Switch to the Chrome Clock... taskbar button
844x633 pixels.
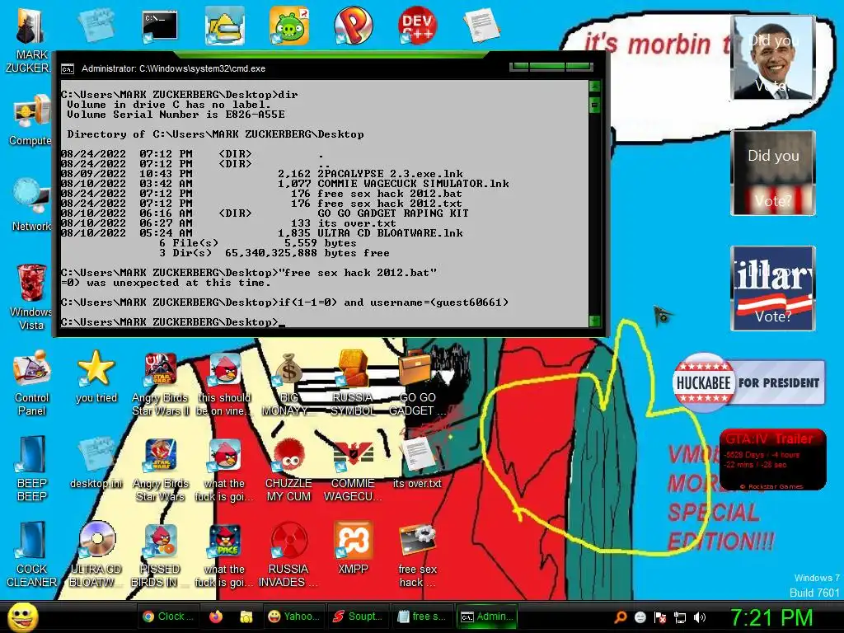point(168,617)
